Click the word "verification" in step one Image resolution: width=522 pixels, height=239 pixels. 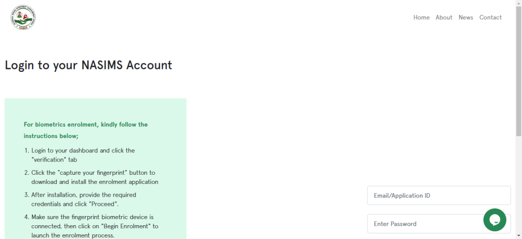[51, 160]
